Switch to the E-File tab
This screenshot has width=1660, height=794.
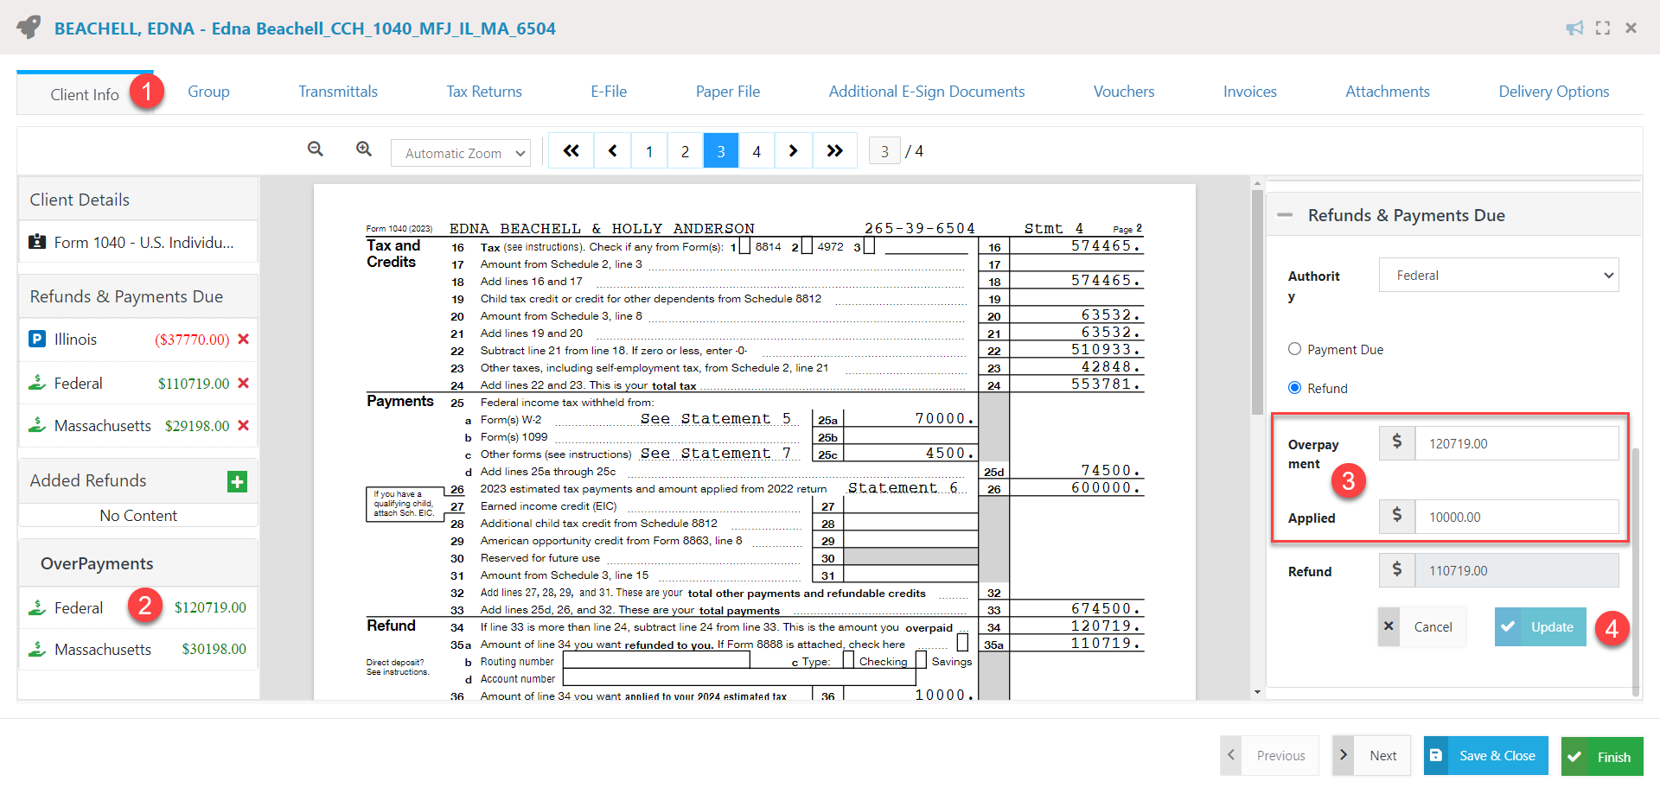[609, 91]
